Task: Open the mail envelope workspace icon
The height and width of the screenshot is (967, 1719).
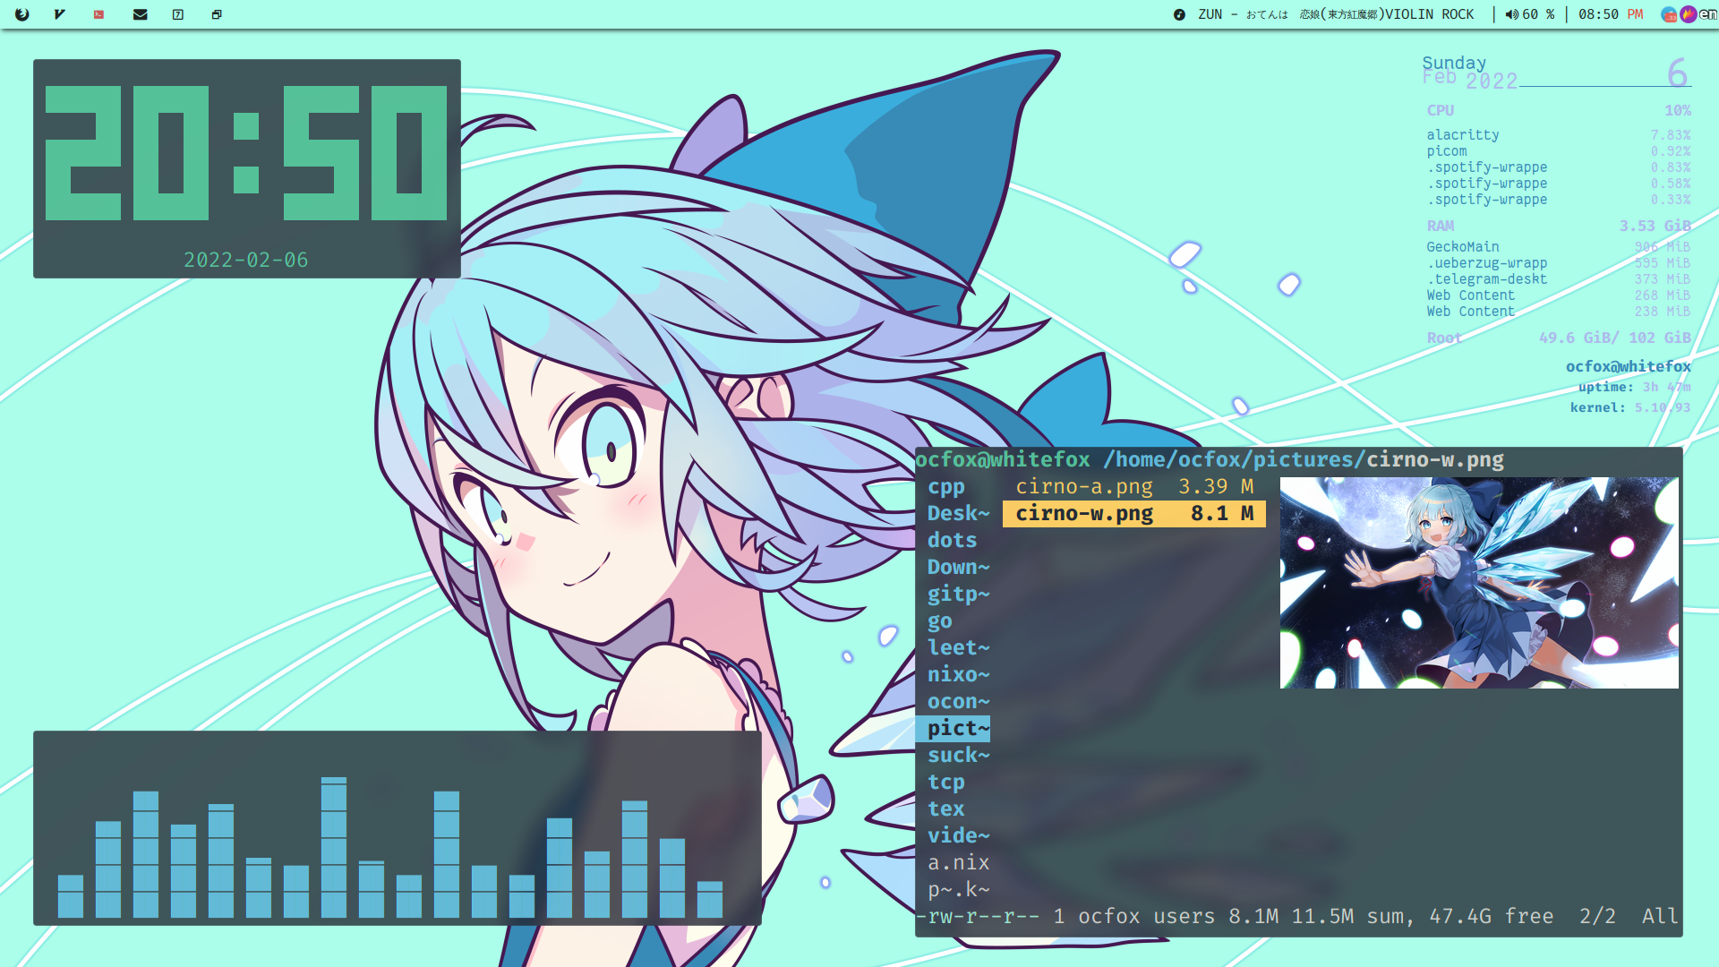Action: [x=140, y=14]
